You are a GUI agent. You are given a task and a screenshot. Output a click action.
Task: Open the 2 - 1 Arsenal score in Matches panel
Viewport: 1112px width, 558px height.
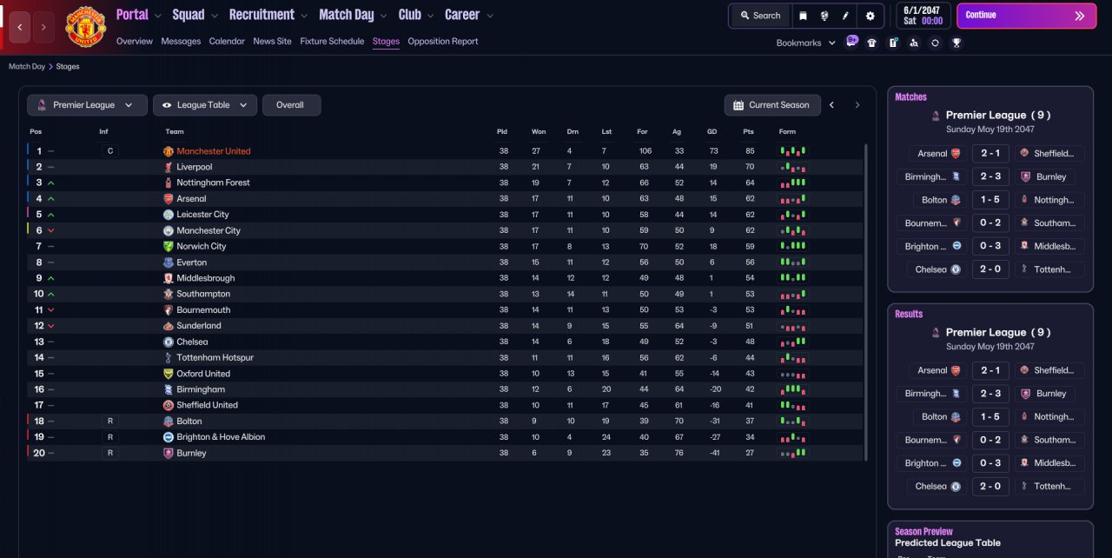pyautogui.click(x=990, y=153)
